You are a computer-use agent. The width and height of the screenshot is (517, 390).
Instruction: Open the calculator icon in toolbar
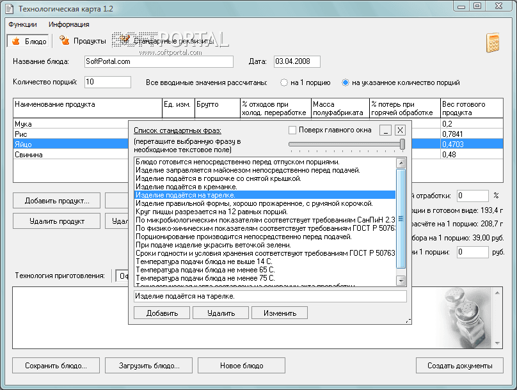493,42
